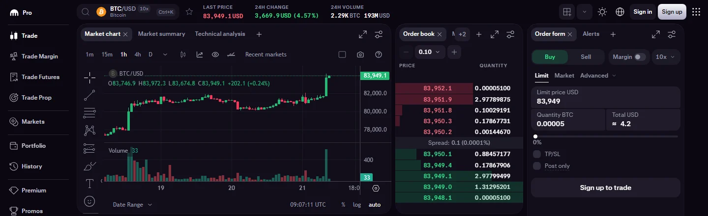Toggle log scale on chart
This screenshot has width=708, height=216.
tap(357, 205)
